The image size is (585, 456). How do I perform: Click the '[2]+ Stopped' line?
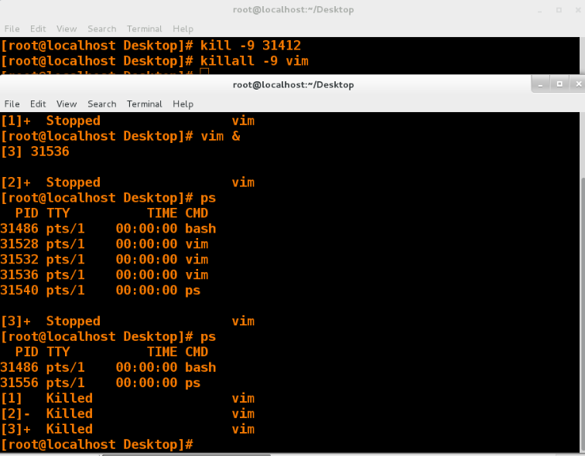click(128, 182)
